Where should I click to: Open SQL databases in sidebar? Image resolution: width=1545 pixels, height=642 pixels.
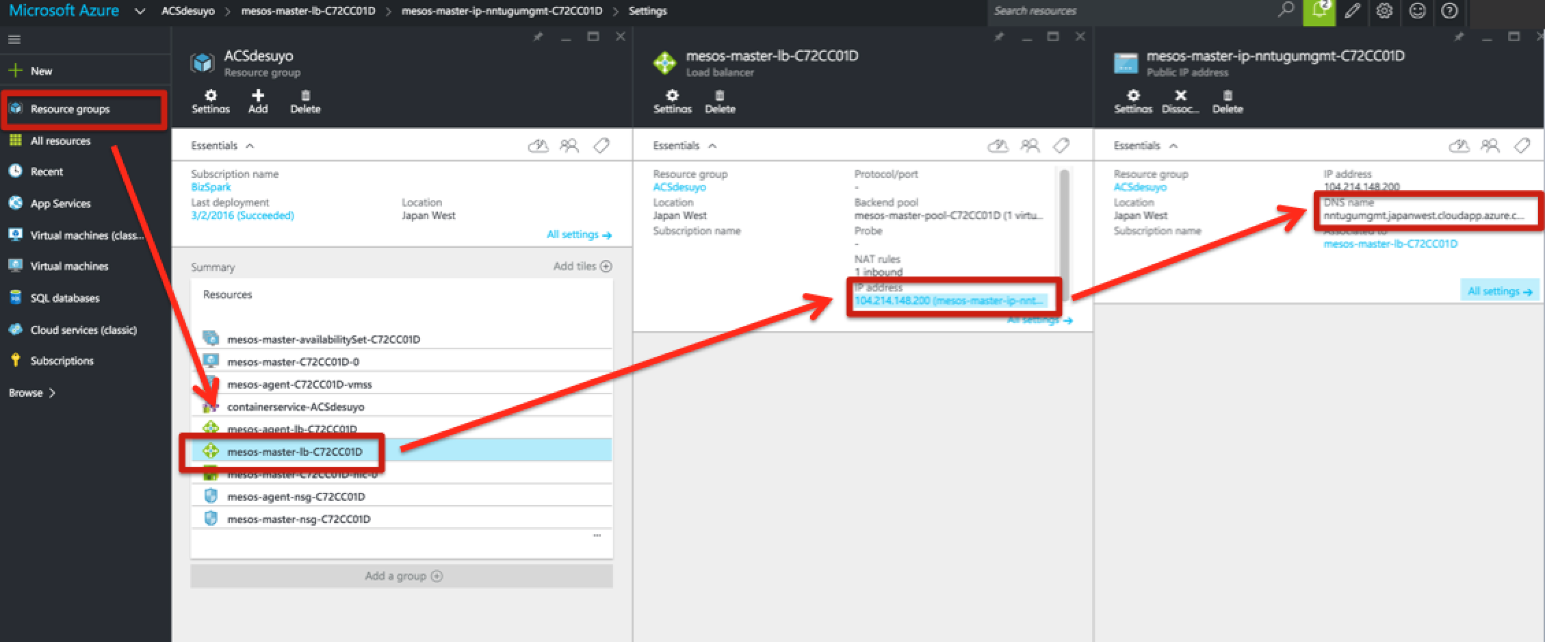pyautogui.click(x=54, y=298)
